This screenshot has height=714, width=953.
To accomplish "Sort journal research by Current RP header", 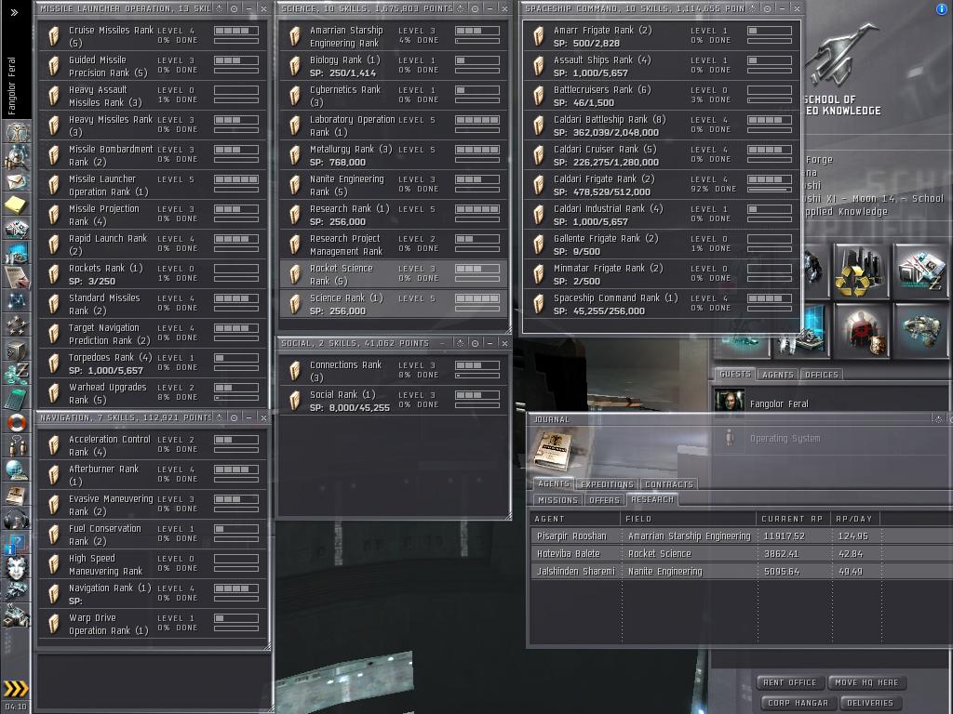I will click(793, 519).
